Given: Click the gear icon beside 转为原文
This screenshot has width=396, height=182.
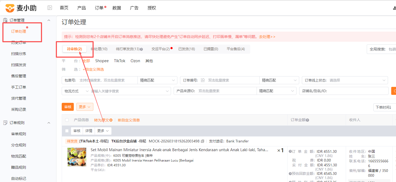Looking at the screenshot, I should tap(111, 120).
